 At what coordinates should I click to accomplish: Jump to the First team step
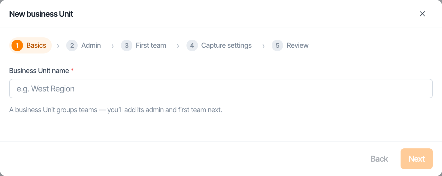(x=151, y=45)
